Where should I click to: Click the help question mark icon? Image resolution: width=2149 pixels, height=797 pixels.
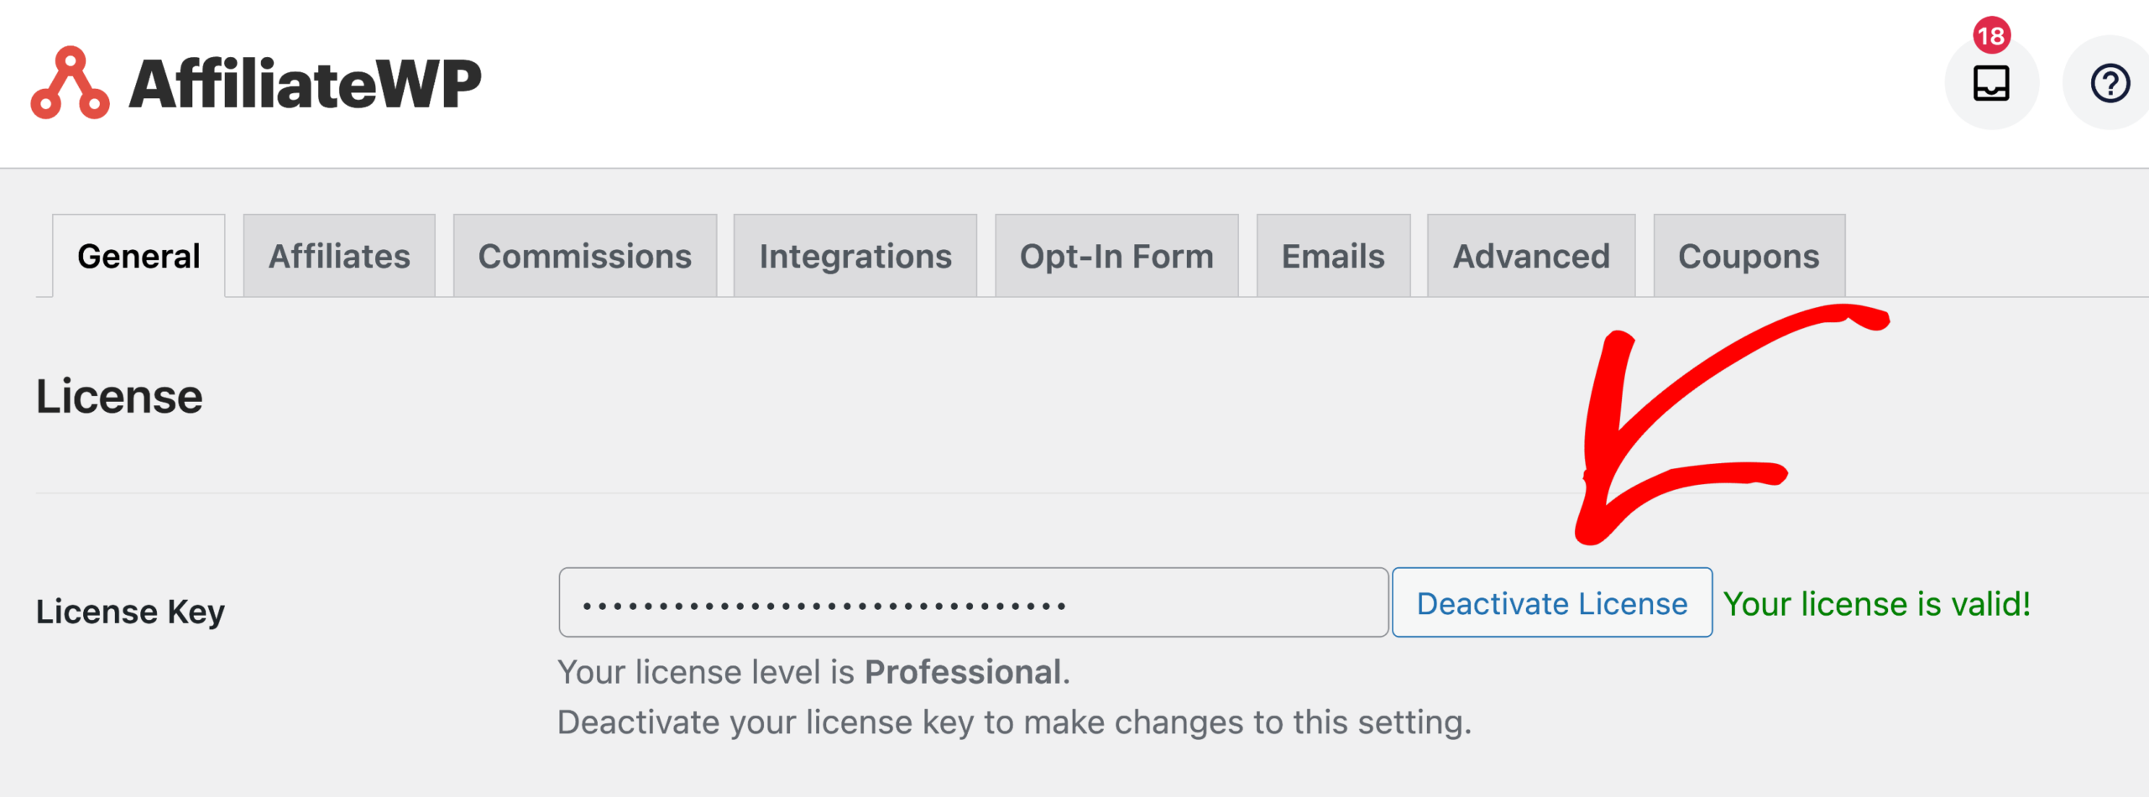point(2109,83)
